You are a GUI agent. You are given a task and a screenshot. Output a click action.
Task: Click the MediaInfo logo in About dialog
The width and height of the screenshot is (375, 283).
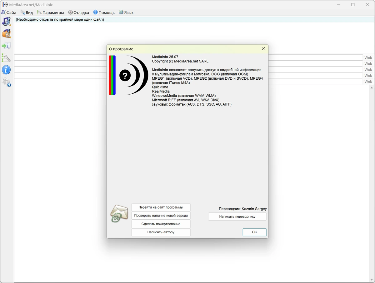(x=128, y=75)
